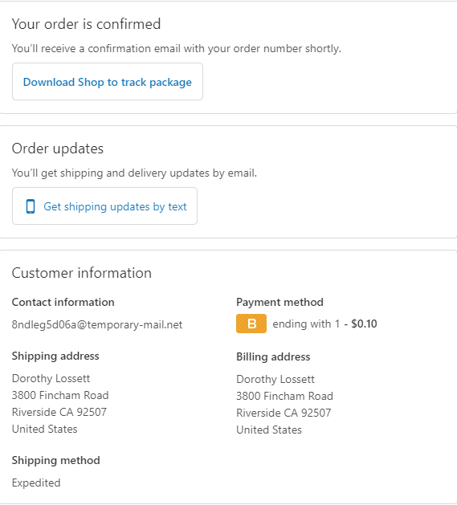Click the Contact information label
The height and width of the screenshot is (505, 457).
point(63,302)
